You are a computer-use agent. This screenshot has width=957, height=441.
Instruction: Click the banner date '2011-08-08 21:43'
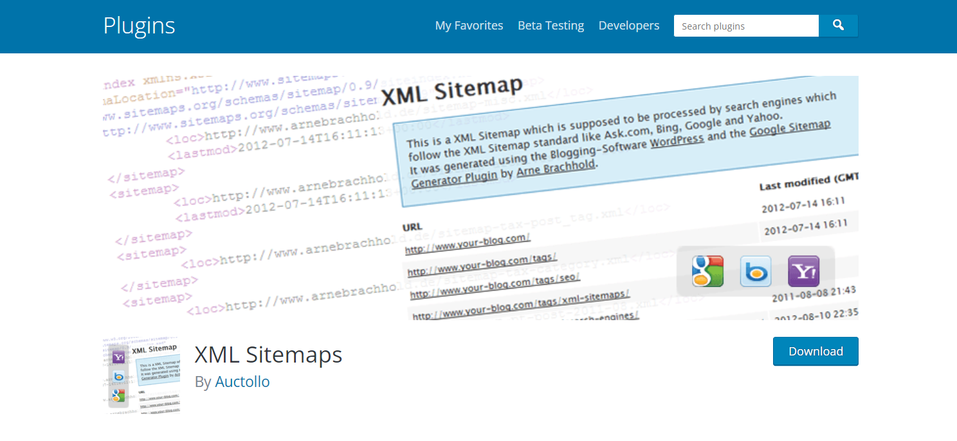click(x=814, y=294)
